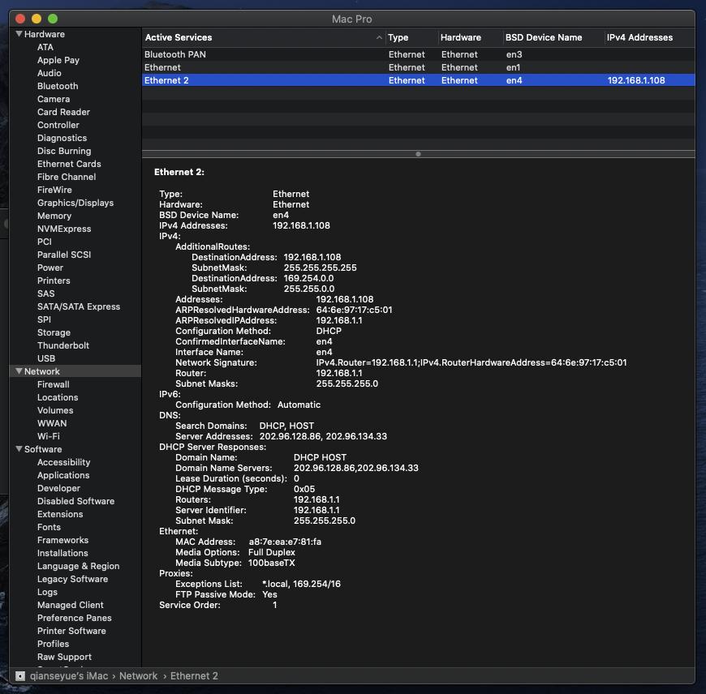
Task: Click Network in the bottom path bar
Action: pyautogui.click(x=138, y=675)
